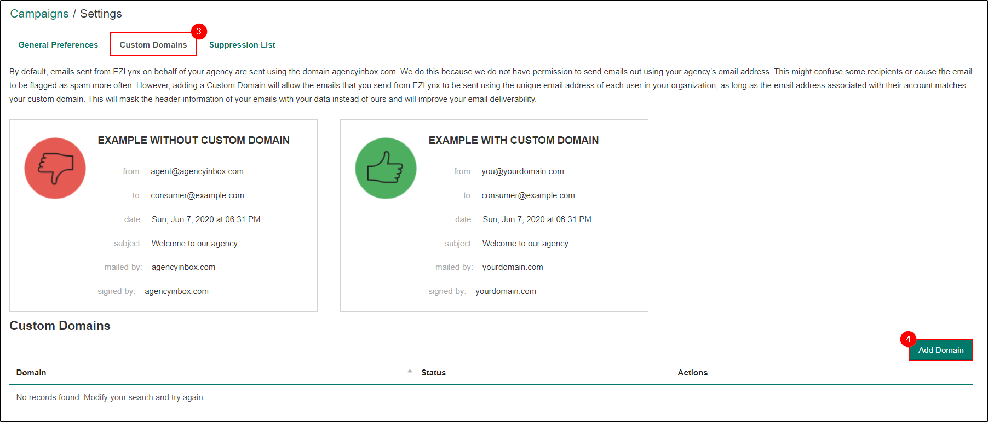Open the General Preferences tab
The width and height of the screenshot is (988, 422).
(x=58, y=45)
